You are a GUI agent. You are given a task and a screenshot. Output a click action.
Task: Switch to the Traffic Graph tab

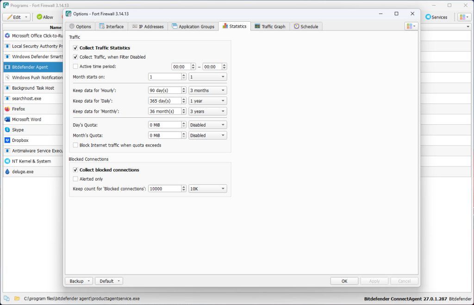[270, 26]
